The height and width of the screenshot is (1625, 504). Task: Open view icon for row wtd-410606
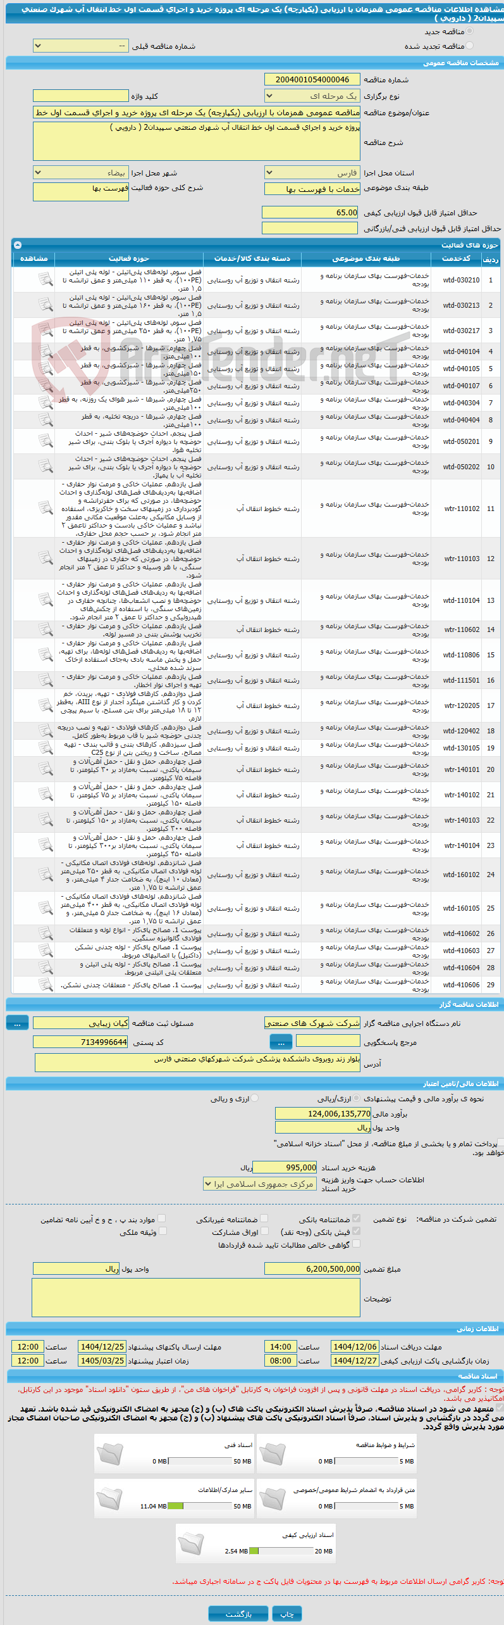point(46,984)
